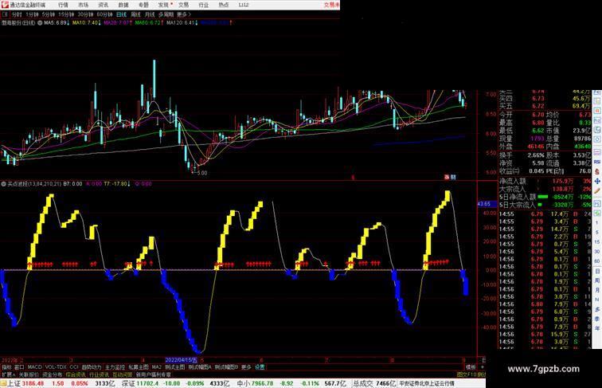
Task: Click the 周 period shortcut in right toolbar
Action: point(597,280)
